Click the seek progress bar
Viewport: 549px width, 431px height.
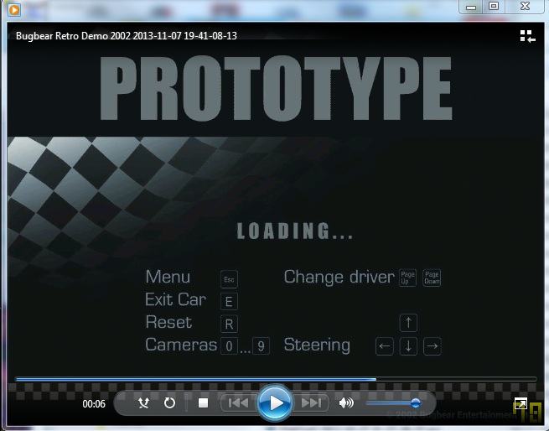tap(276, 379)
